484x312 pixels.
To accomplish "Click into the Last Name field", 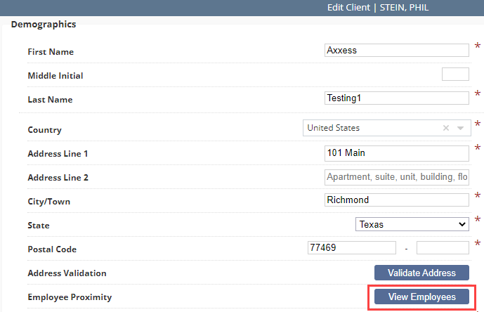I will click(397, 98).
